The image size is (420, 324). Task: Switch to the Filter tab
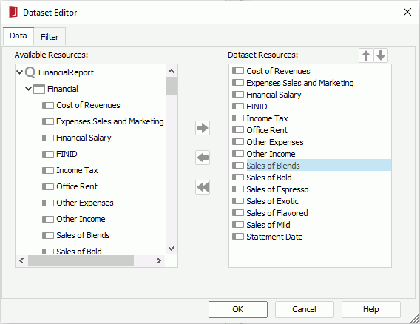50,37
